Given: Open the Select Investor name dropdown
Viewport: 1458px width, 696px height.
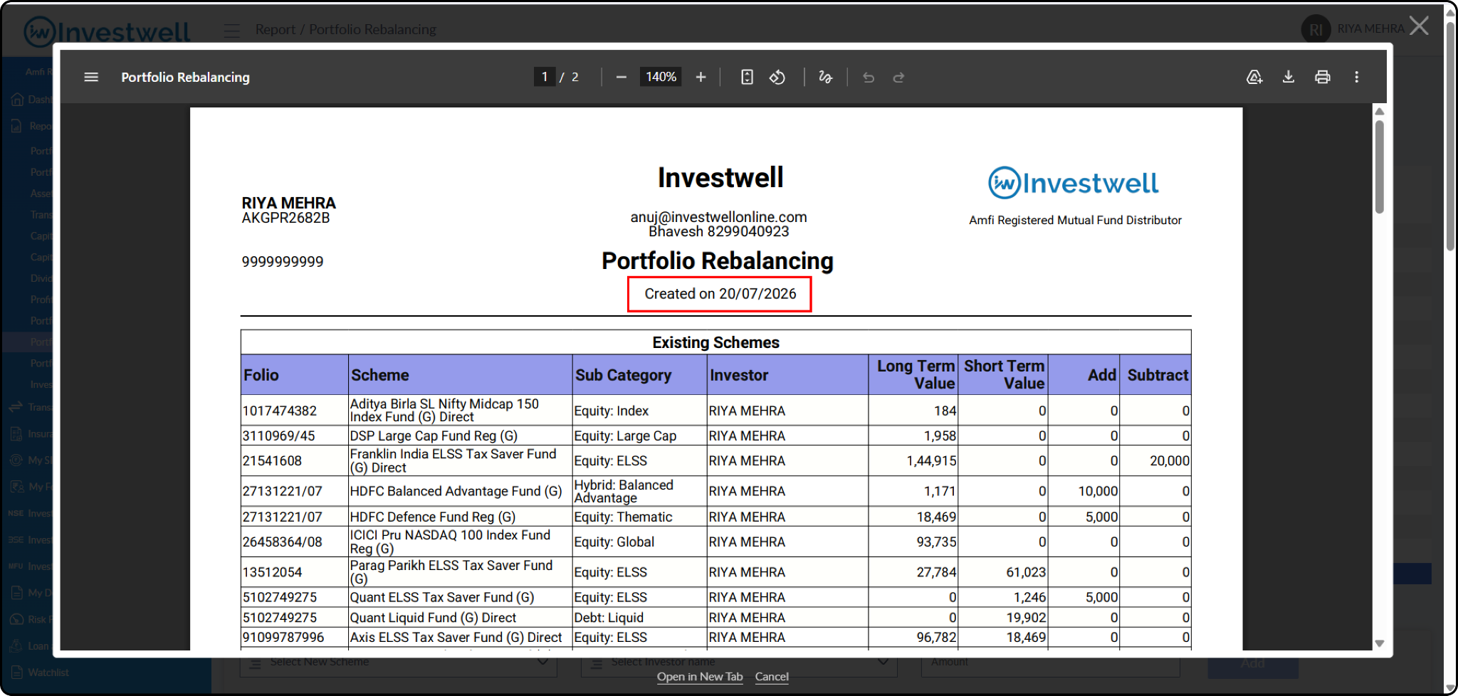Looking at the screenshot, I should point(738,662).
